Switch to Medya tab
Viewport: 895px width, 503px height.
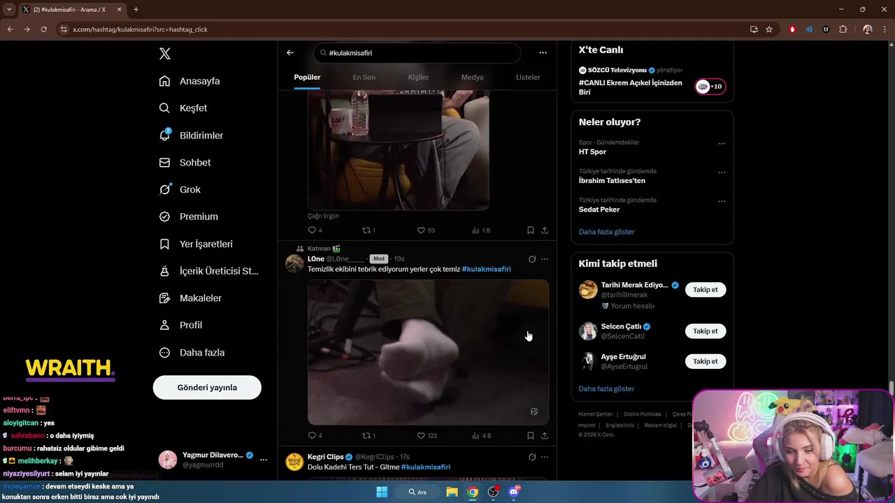click(x=472, y=78)
